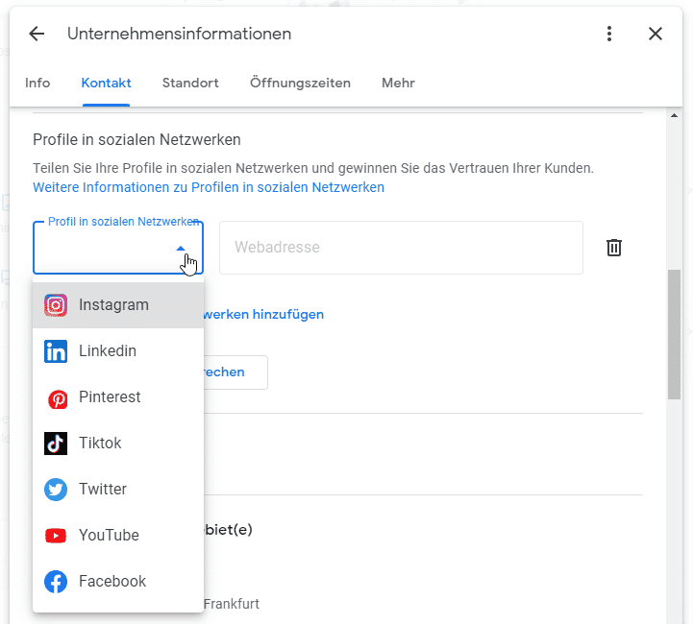The height and width of the screenshot is (624, 693).
Task: Click the Frankfurt text entry
Action: pos(232,604)
